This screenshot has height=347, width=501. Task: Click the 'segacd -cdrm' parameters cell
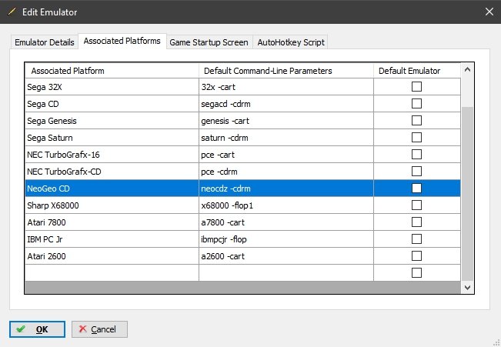point(286,104)
